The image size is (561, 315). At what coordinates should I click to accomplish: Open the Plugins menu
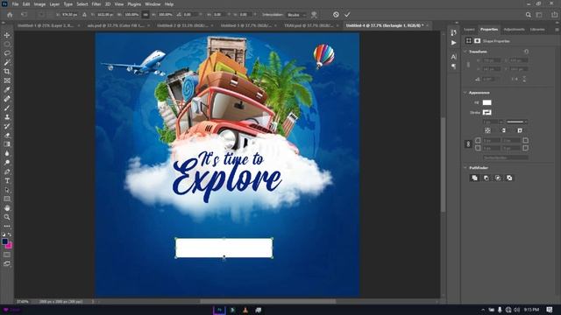pos(134,4)
